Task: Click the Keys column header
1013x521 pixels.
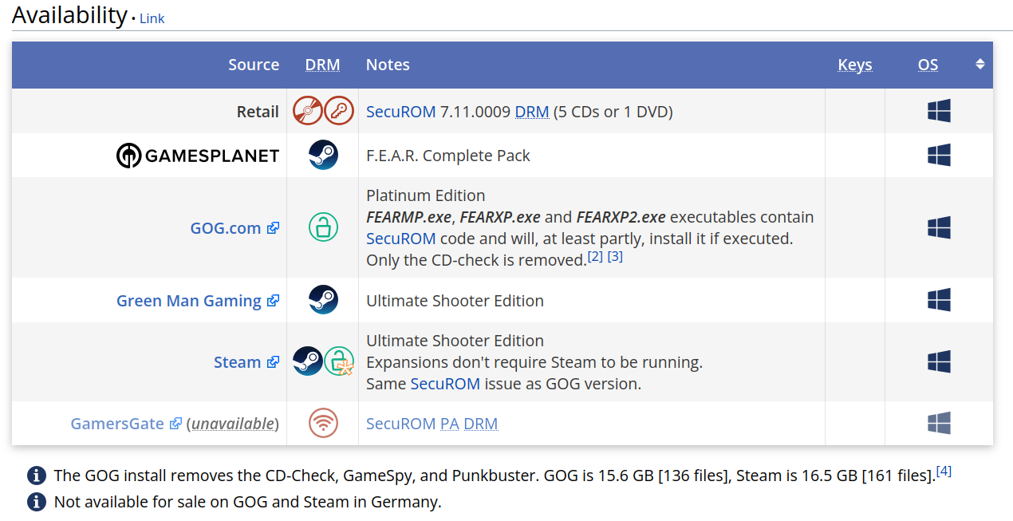Action: coord(855,65)
